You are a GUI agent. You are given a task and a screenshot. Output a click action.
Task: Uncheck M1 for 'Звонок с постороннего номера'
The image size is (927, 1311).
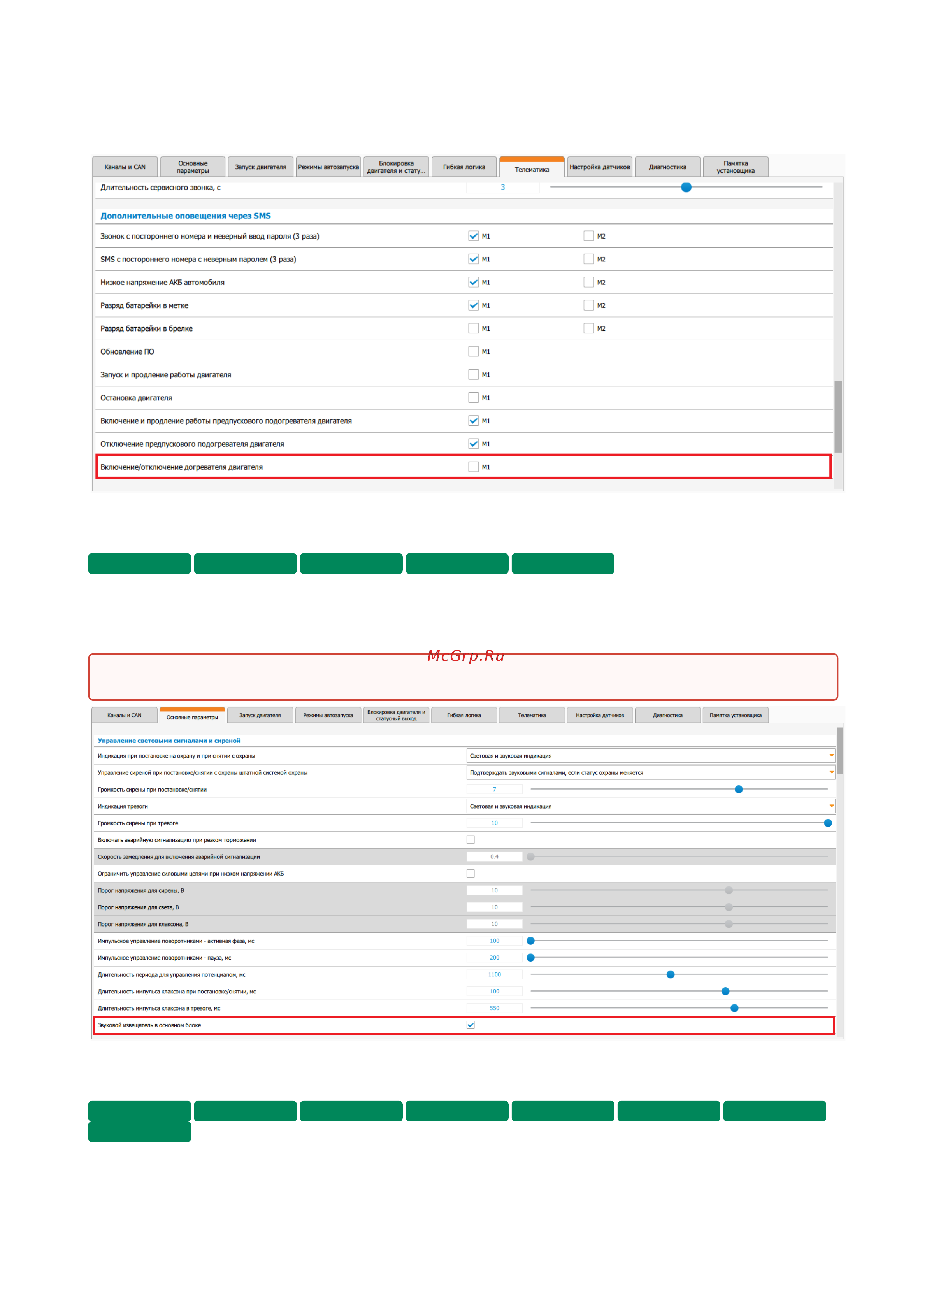coord(474,236)
